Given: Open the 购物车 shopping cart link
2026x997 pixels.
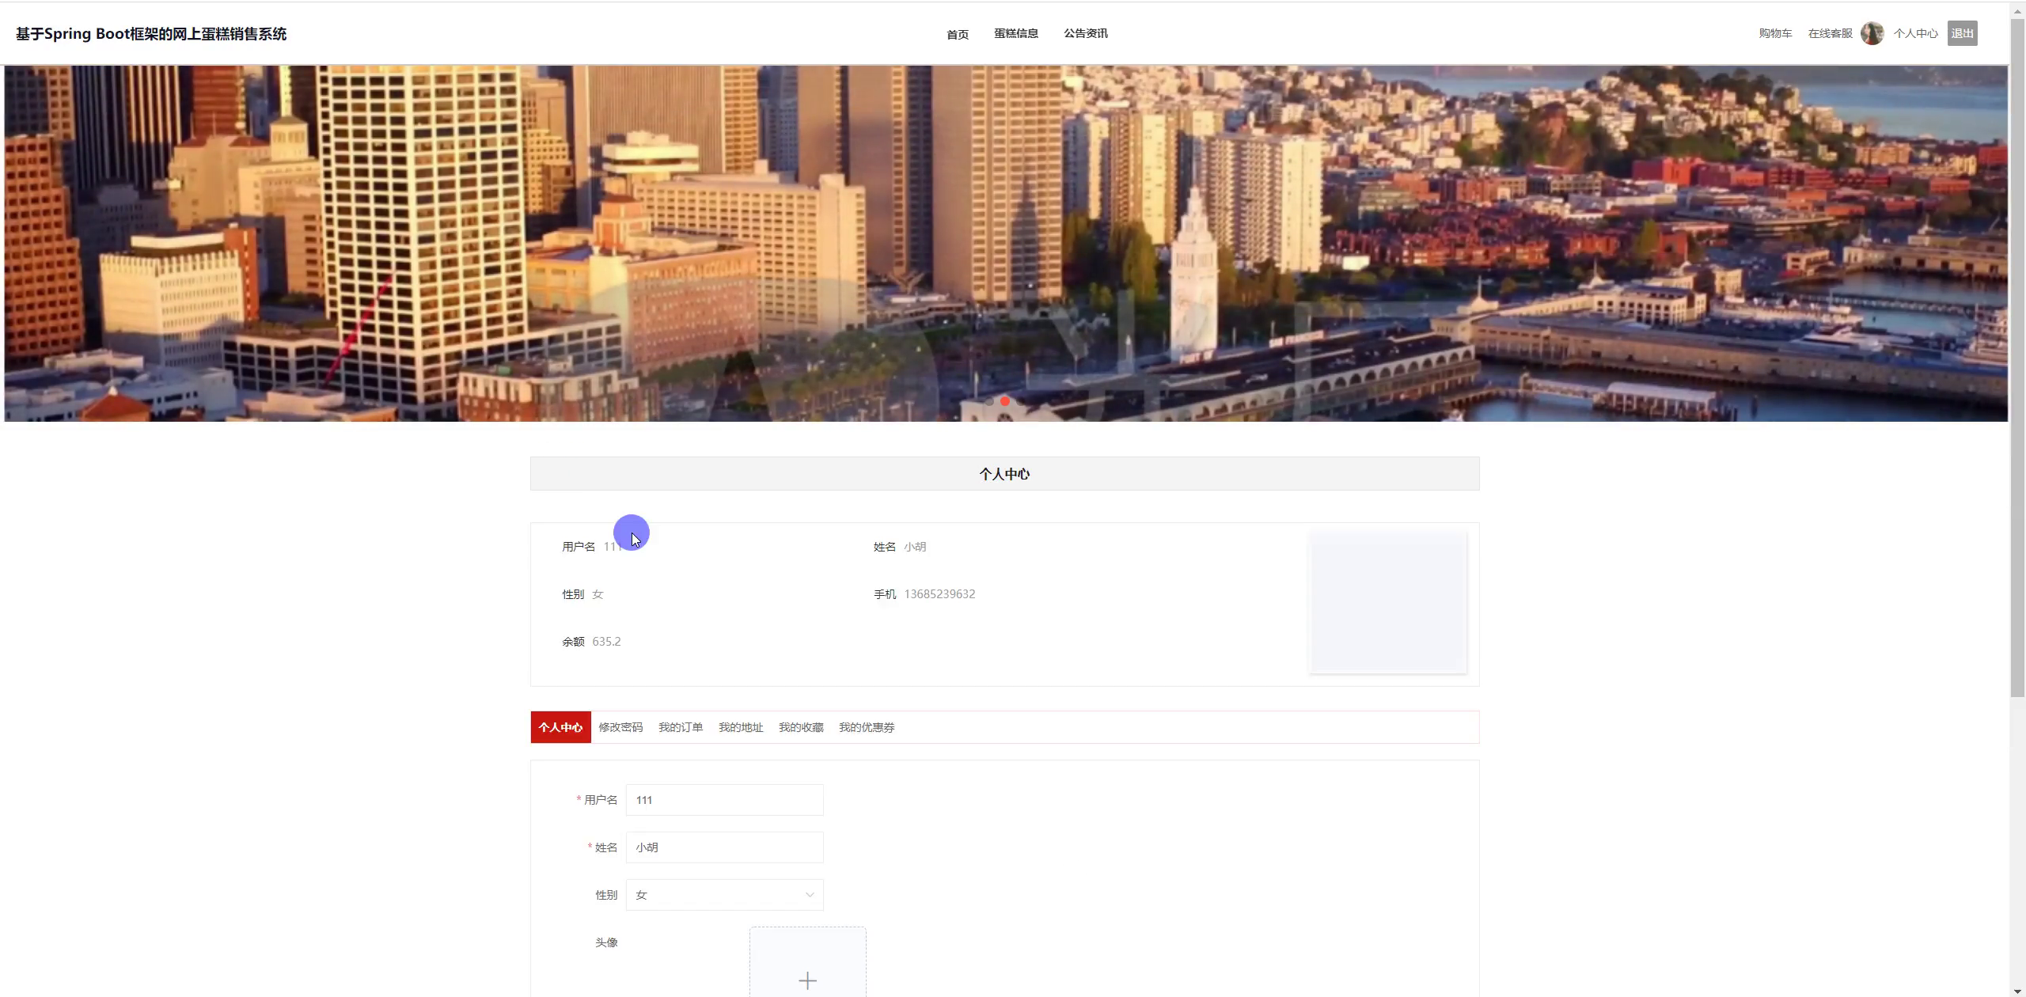Looking at the screenshot, I should pos(1775,33).
